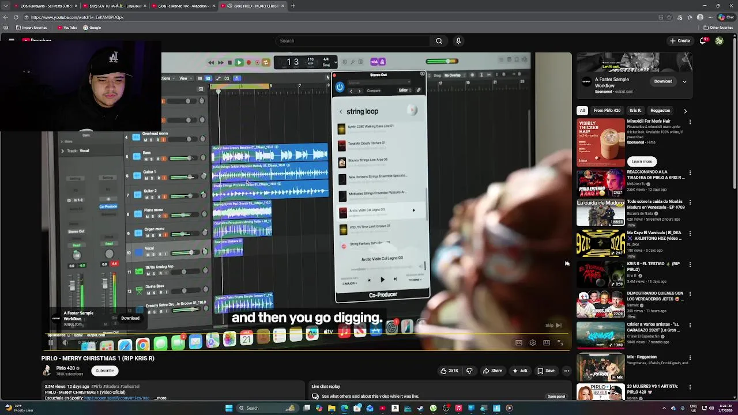Show more filter chips with the right arrow
The width and height of the screenshot is (738, 415).
point(686,111)
